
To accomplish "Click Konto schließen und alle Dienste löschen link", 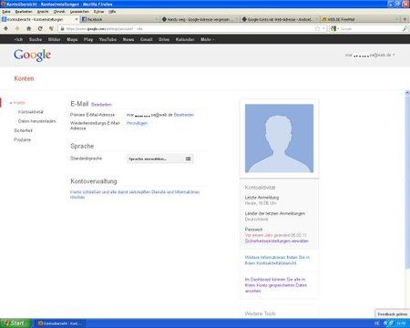I will (x=135, y=194).
